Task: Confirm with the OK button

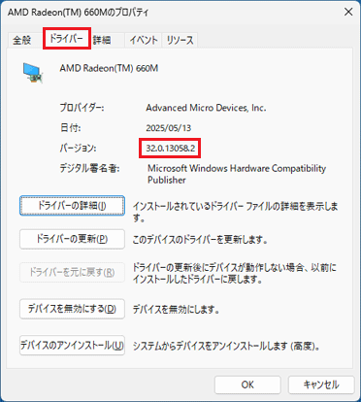Action: point(247,385)
